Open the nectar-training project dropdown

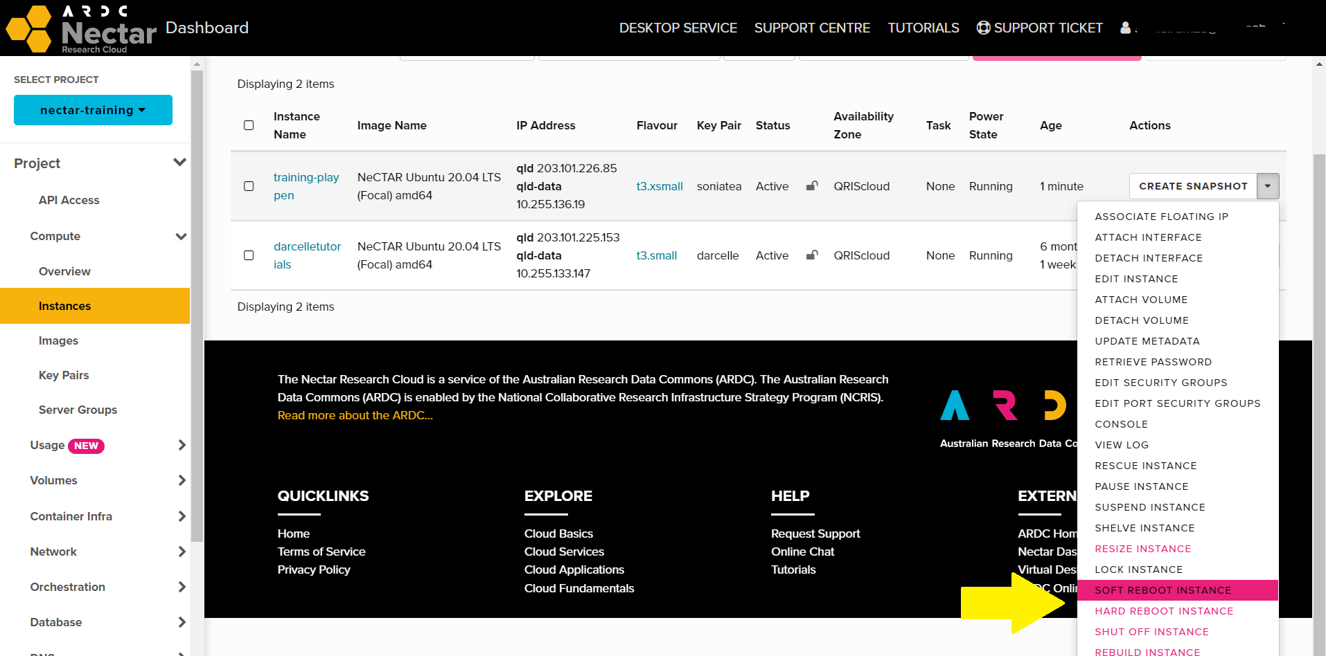(x=93, y=110)
